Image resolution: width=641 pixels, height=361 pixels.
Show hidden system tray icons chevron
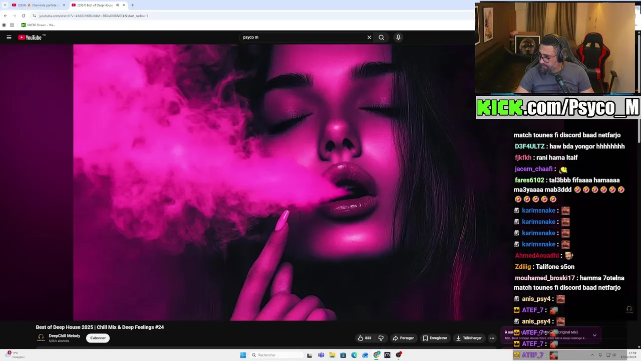point(592,355)
